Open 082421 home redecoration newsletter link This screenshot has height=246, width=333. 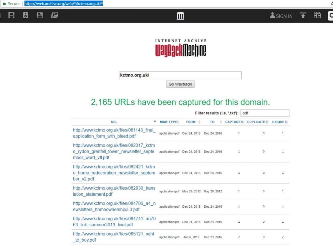(114, 173)
